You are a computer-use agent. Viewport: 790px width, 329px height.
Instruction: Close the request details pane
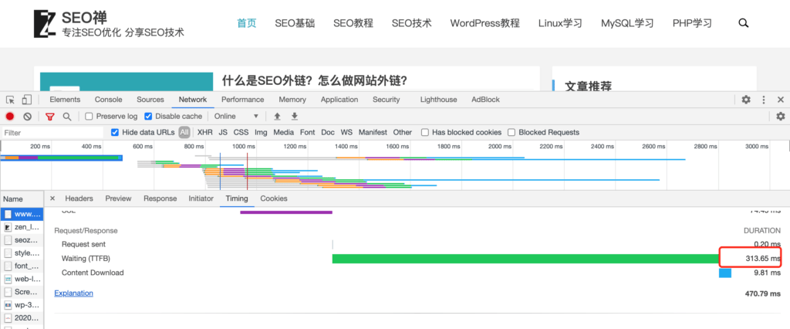point(52,198)
